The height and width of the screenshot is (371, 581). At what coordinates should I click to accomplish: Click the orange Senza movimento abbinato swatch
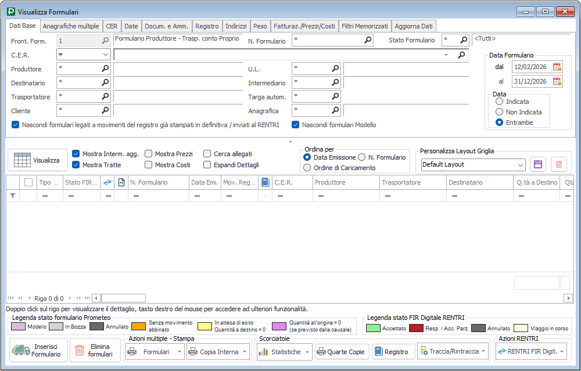(x=138, y=326)
